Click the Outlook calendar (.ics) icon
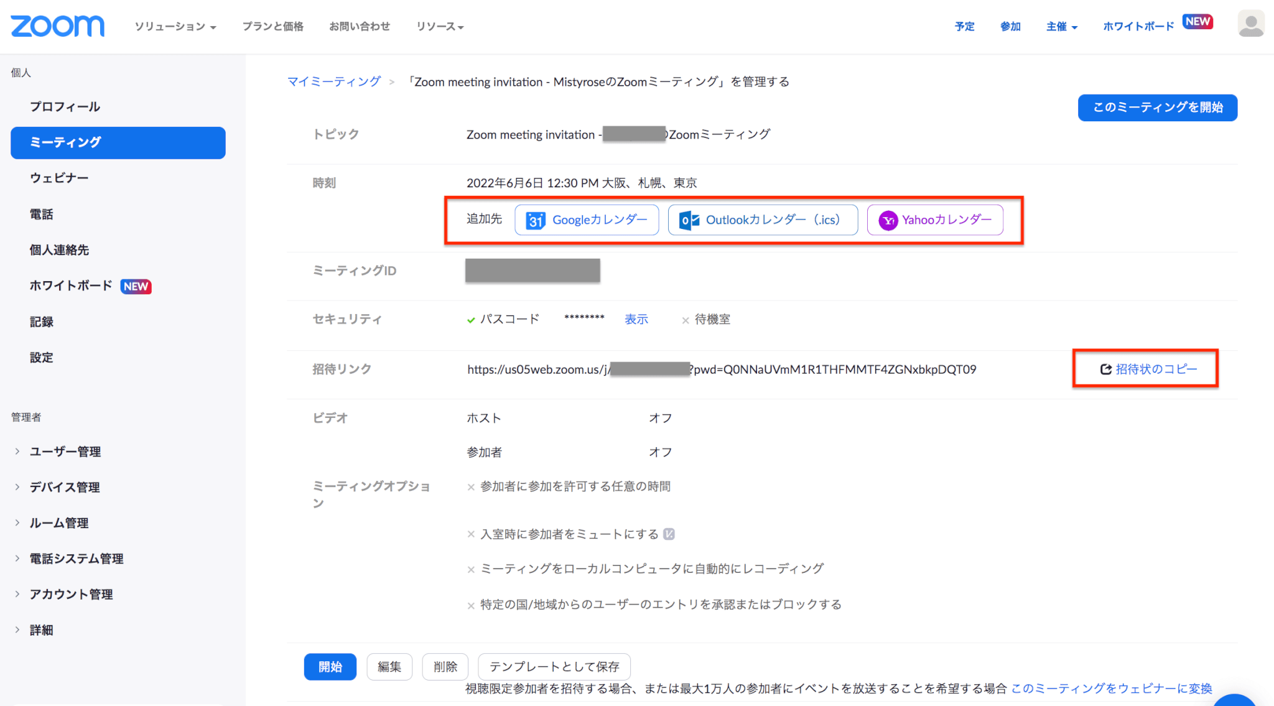Screen dimensions: 1274x706 tap(688, 220)
